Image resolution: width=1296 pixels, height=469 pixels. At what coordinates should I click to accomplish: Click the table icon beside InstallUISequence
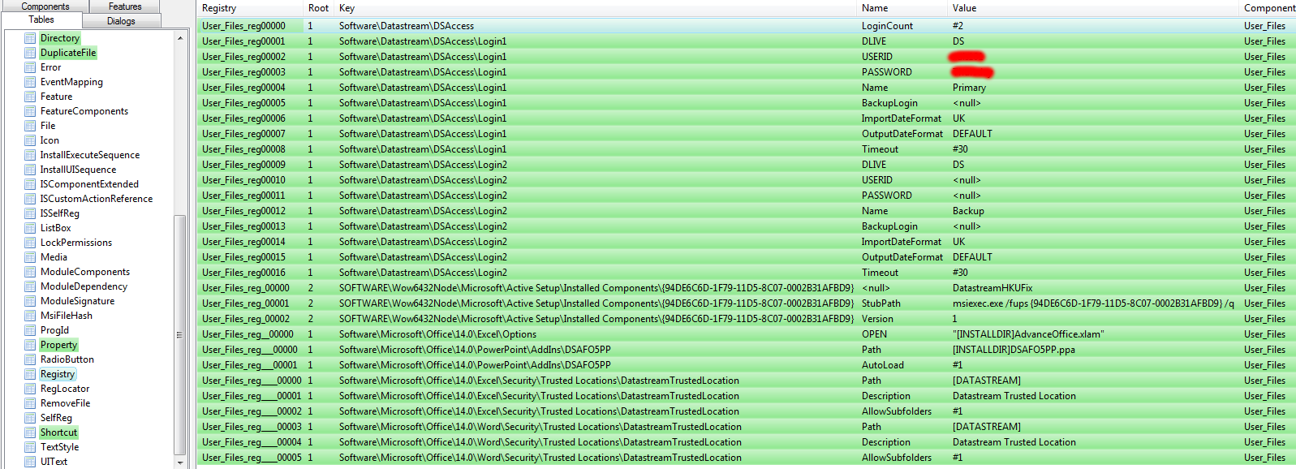coord(30,170)
